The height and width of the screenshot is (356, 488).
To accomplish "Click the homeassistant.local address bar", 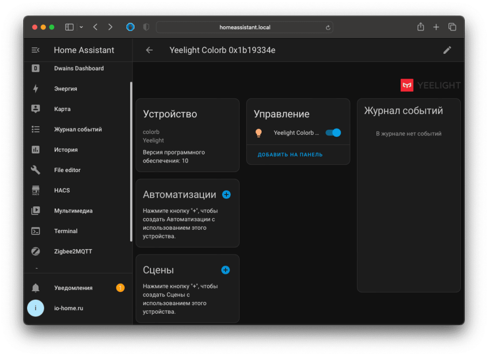I will [244, 27].
